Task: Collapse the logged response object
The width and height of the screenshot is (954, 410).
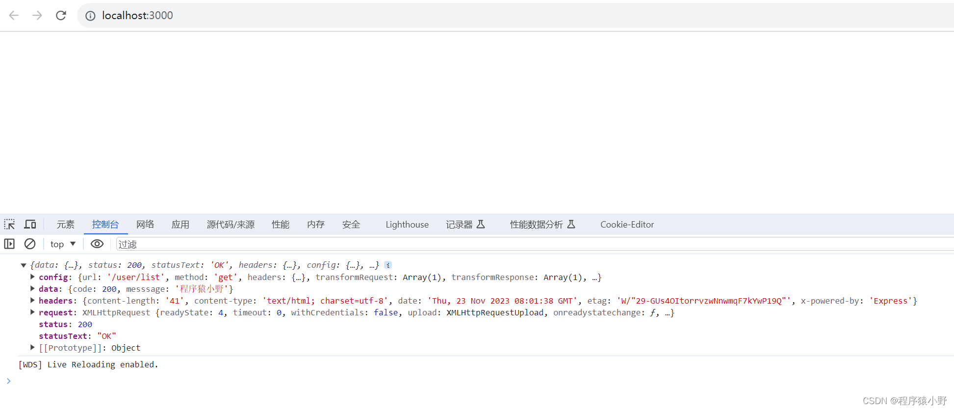Action: click(x=23, y=265)
